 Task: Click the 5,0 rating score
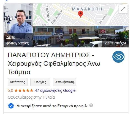pos(10,90)
